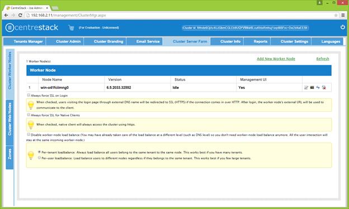
Task: Click the edit worker node pencil icon
Action: coord(306,87)
